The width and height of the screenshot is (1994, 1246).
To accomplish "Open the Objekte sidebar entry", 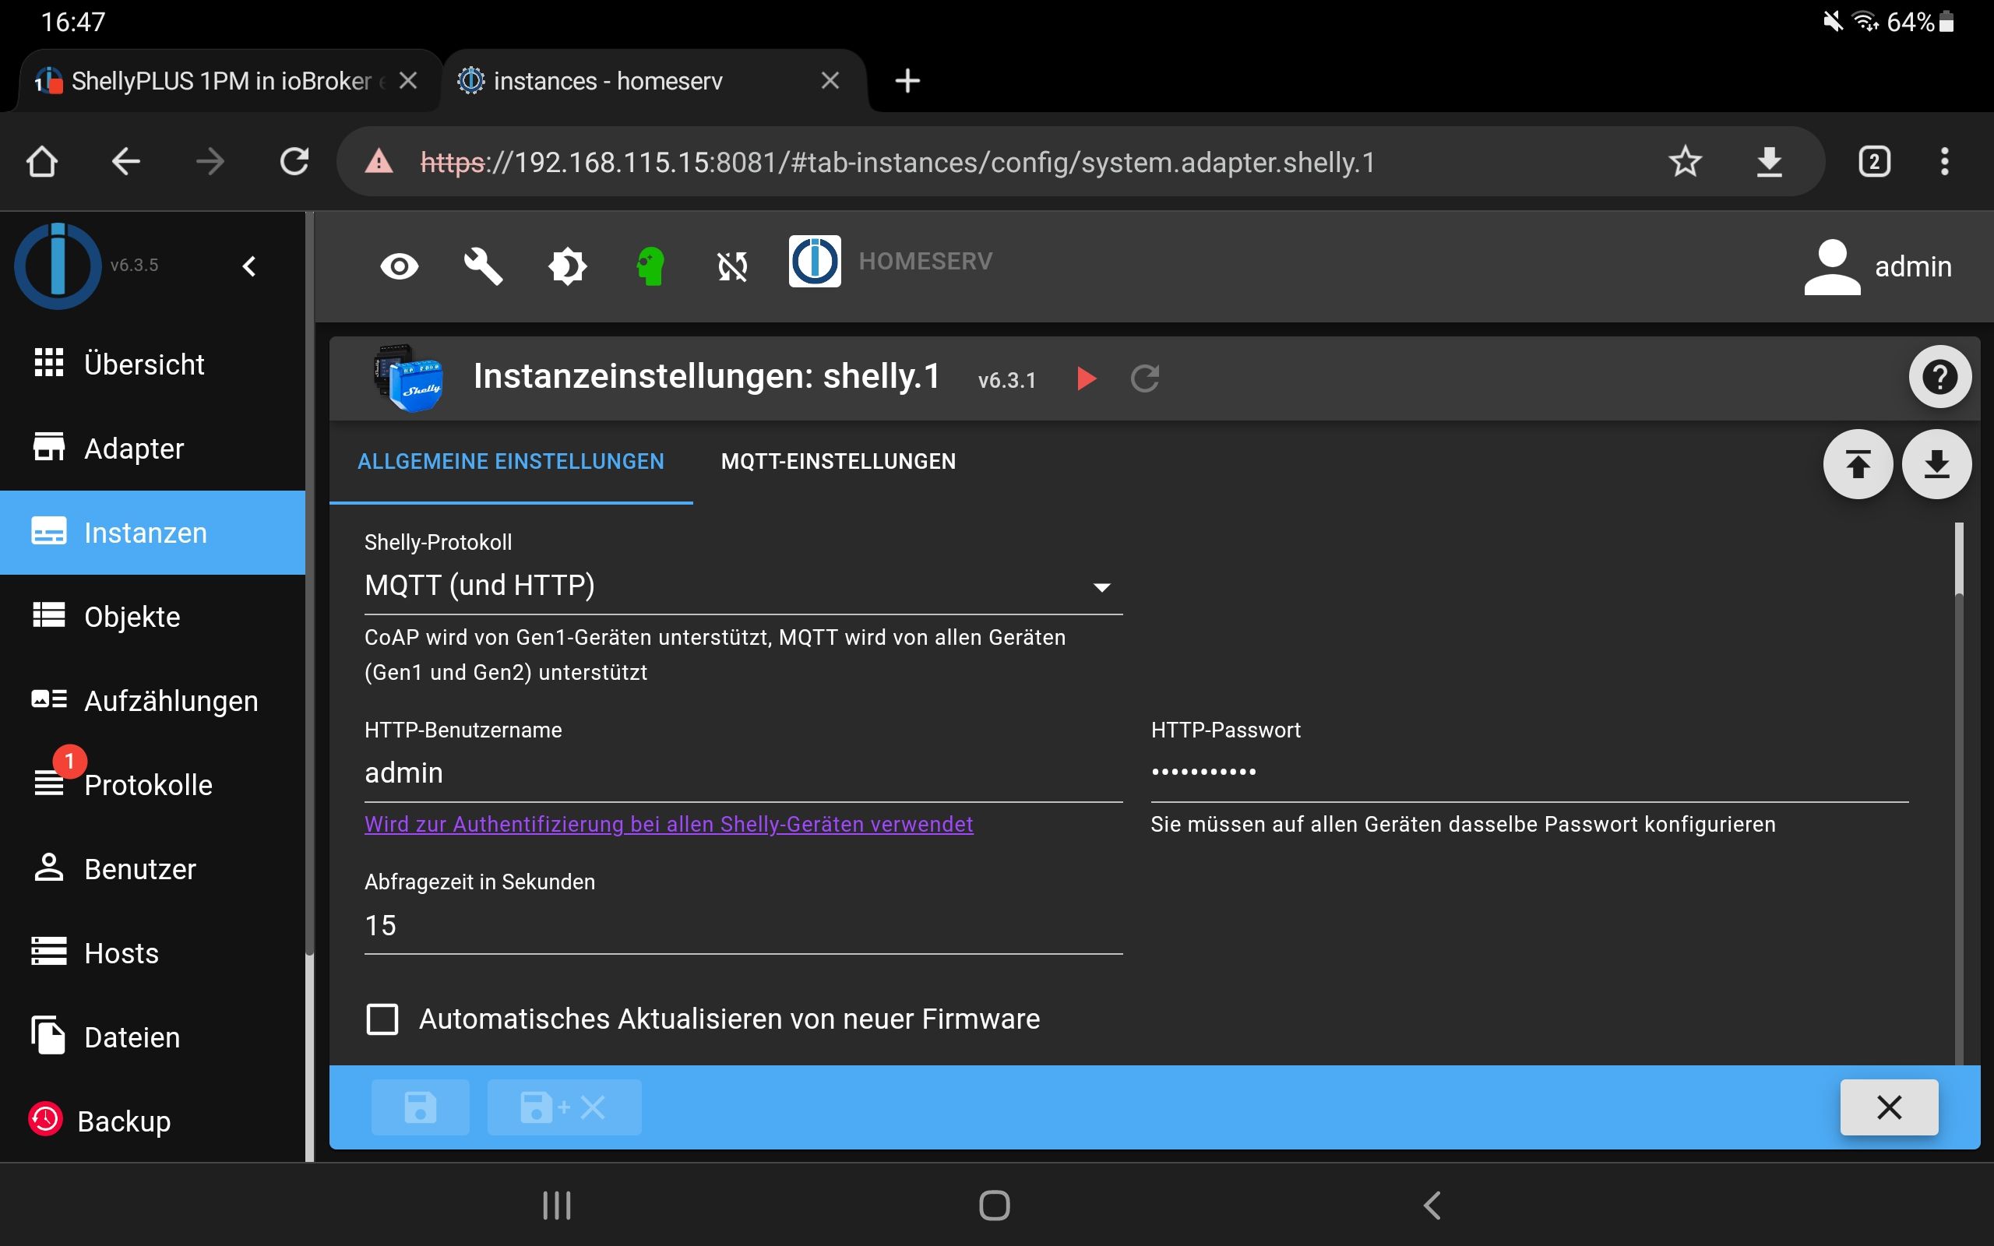I will (x=153, y=617).
